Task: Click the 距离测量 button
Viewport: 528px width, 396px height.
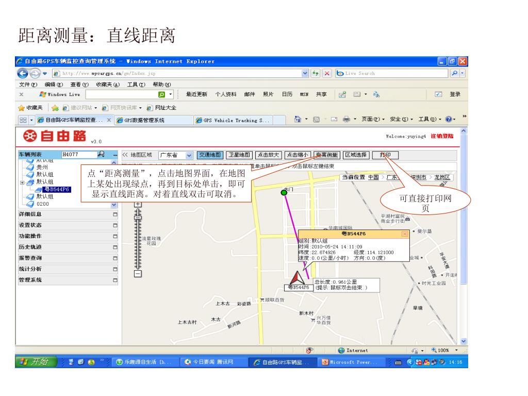Action: 326,154
